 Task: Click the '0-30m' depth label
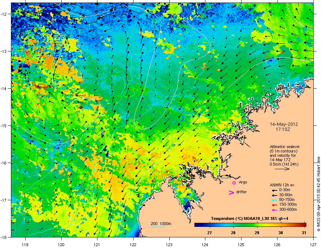click(285, 190)
